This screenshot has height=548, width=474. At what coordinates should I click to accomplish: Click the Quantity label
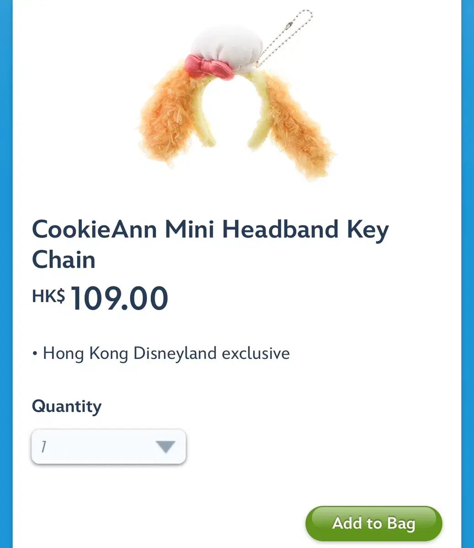(67, 406)
